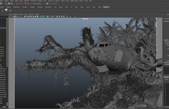Toggle Use Default Material in viewport
This screenshot has height=109, width=169.
pos(45,17)
